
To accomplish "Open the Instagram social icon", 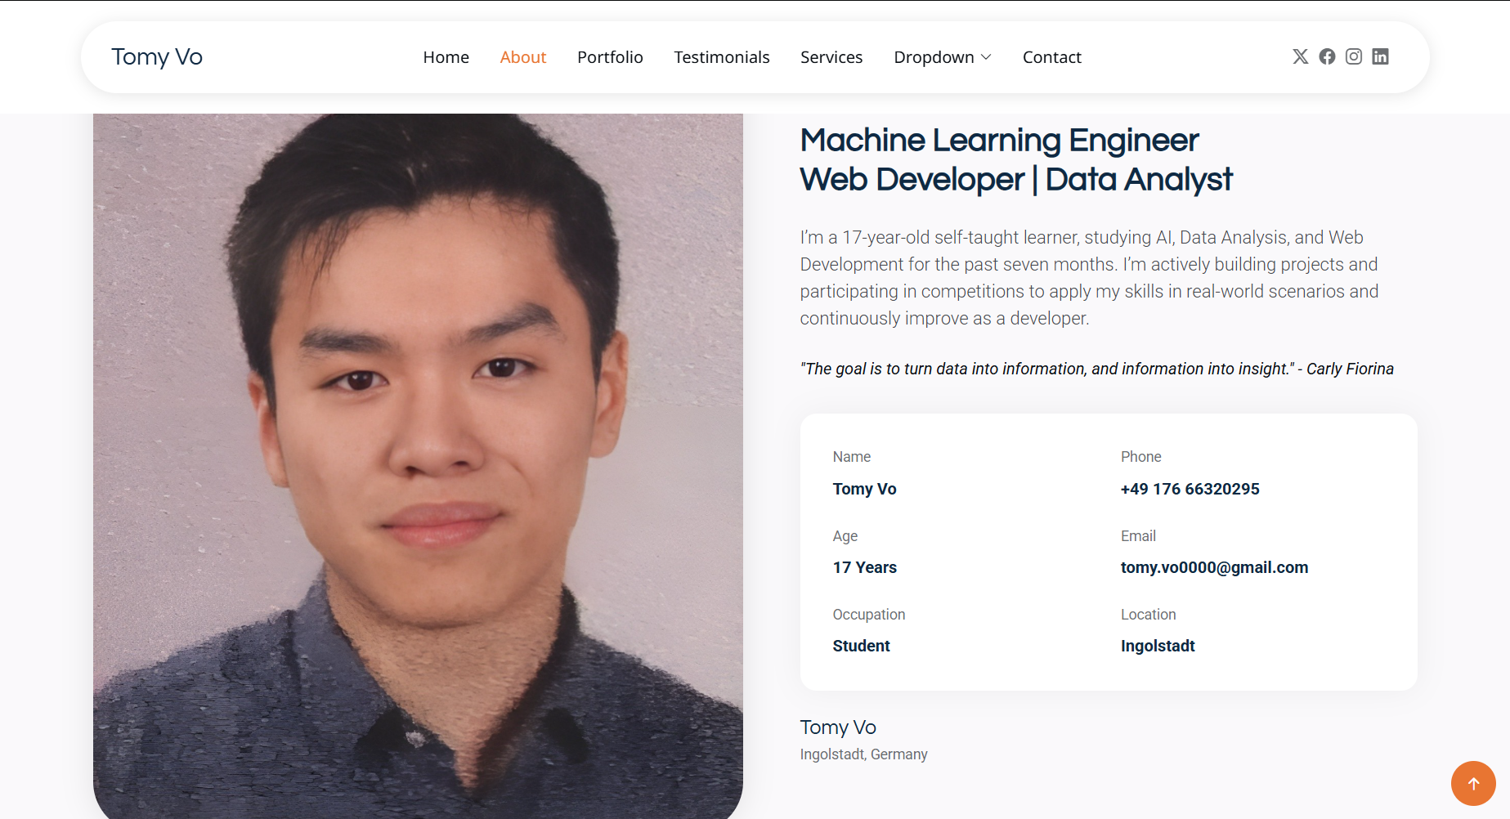I will pos(1354,56).
